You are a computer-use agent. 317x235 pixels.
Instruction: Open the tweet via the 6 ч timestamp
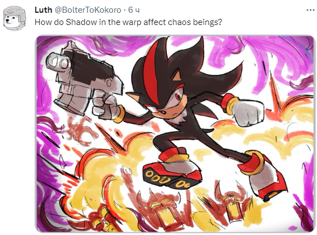pos(134,10)
